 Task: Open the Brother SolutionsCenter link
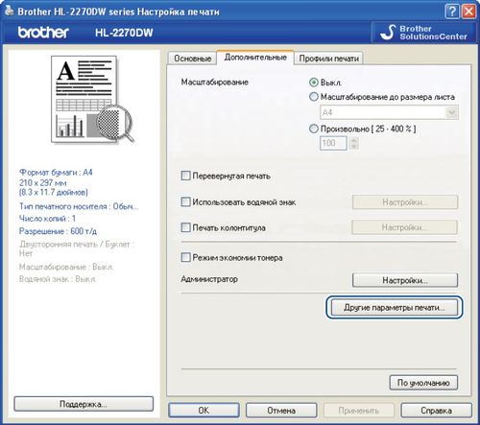point(423,33)
